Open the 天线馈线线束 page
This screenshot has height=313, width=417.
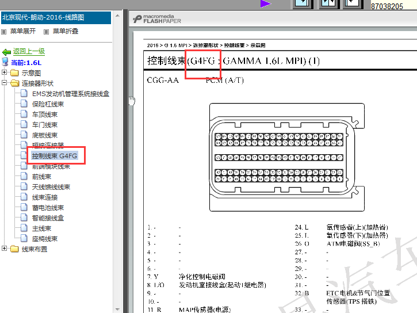[x=51, y=187]
